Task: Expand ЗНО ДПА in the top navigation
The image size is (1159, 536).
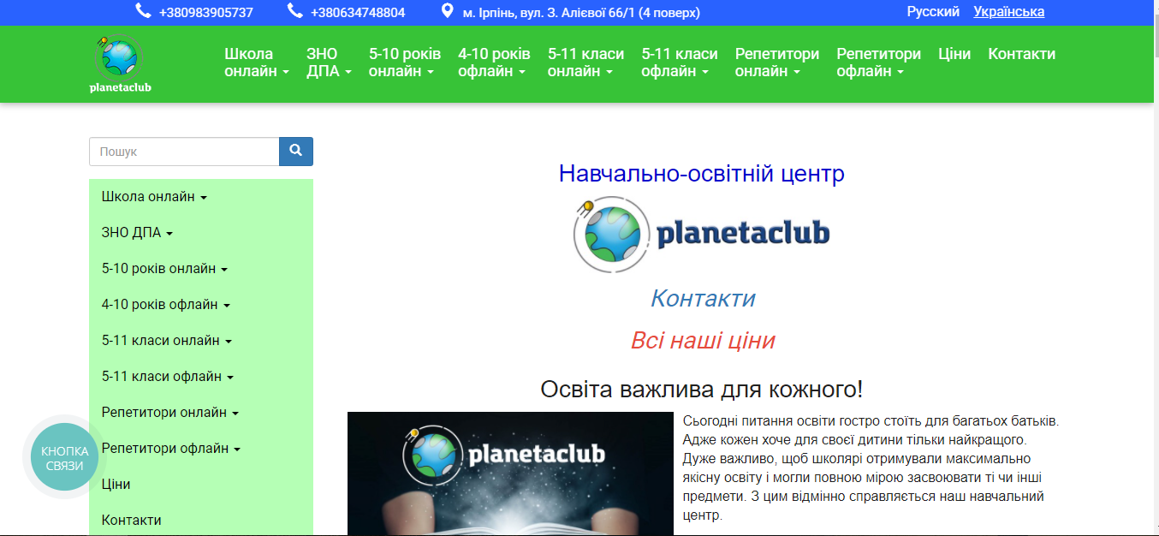Action: pyautogui.click(x=329, y=63)
